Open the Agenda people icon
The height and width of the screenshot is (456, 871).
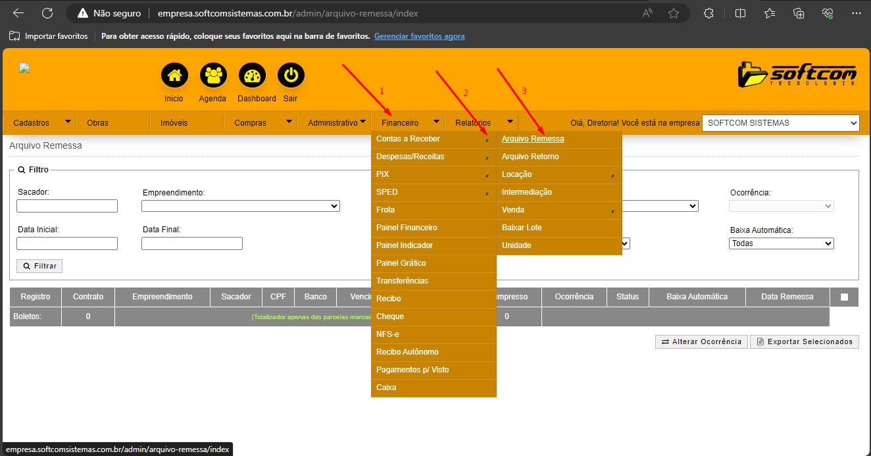(x=212, y=76)
